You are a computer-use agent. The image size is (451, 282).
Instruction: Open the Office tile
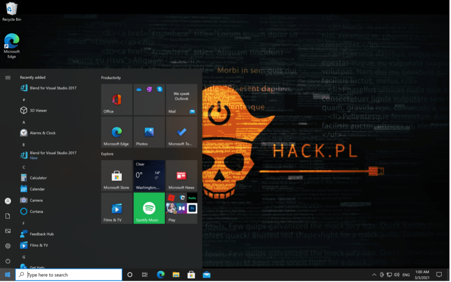pyautogui.click(x=116, y=99)
